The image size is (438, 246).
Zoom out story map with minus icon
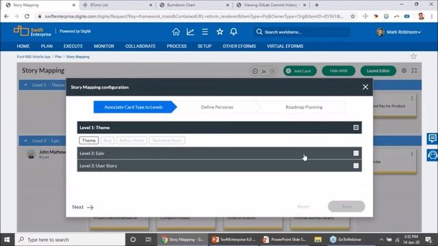click(x=255, y=71)
